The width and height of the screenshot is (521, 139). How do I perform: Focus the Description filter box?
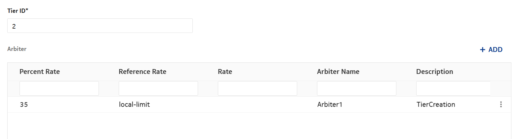(x=453, y=88)
